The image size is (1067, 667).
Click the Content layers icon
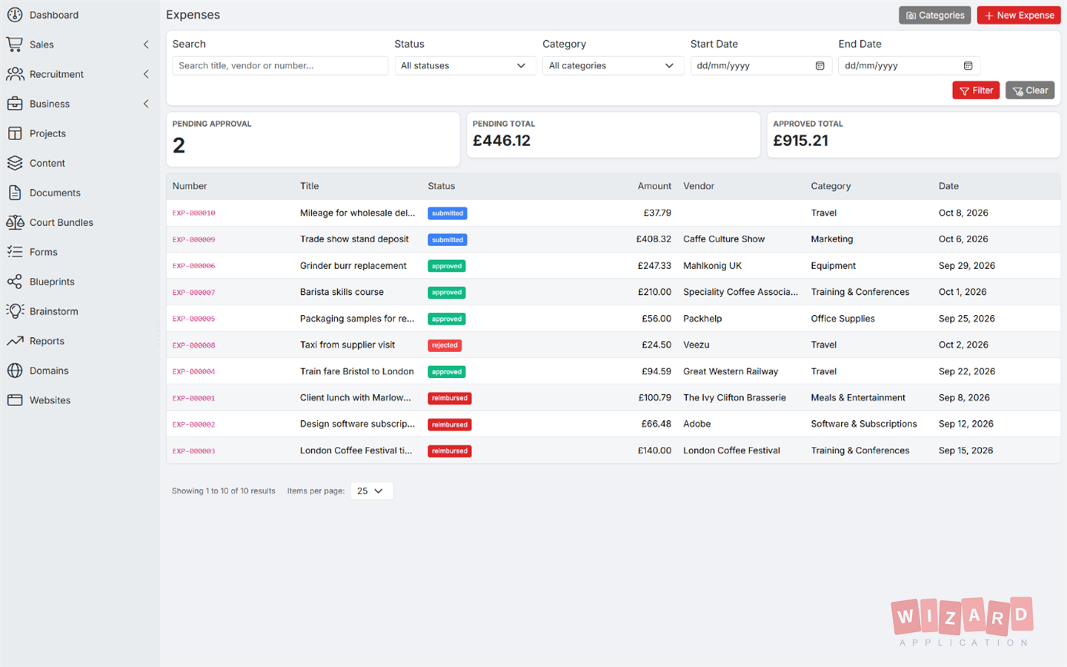15,163
